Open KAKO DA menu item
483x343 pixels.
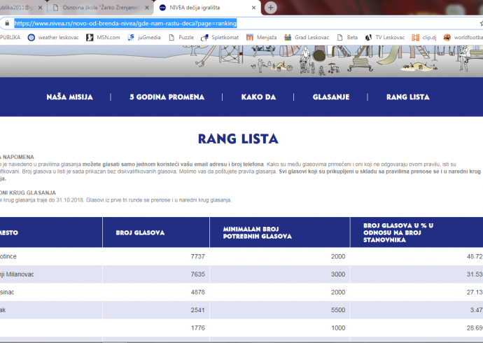(x=258, y=97)
